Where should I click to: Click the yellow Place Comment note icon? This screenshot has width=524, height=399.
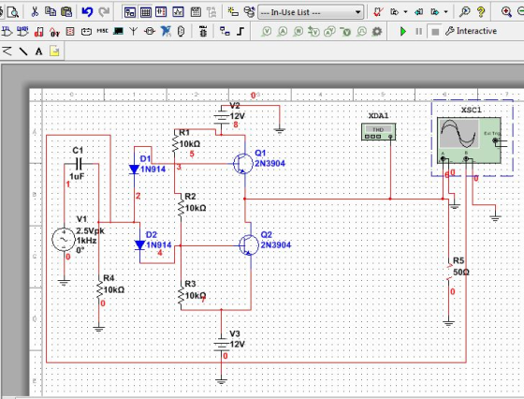point(54,52)
